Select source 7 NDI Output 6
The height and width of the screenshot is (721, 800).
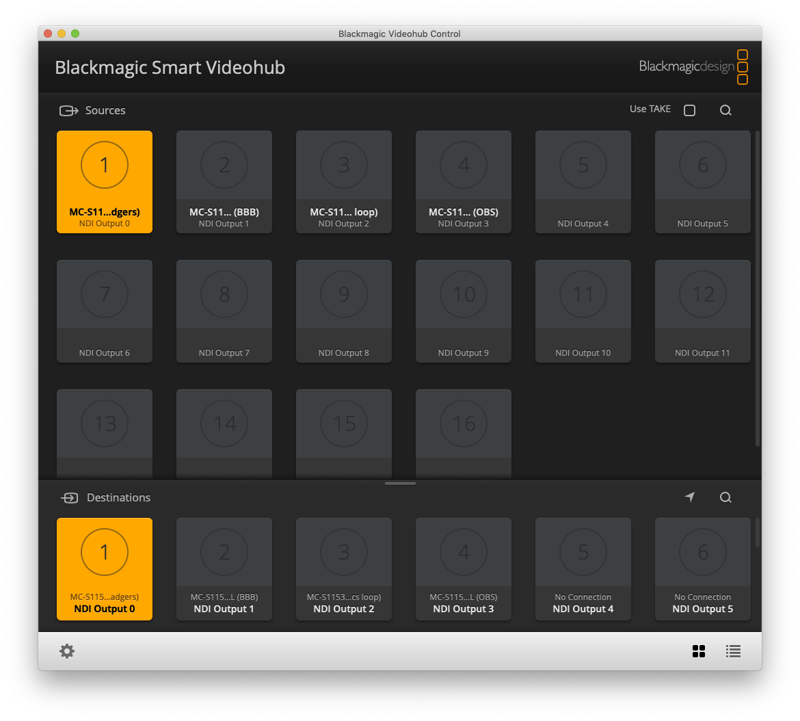coord(105,311)
